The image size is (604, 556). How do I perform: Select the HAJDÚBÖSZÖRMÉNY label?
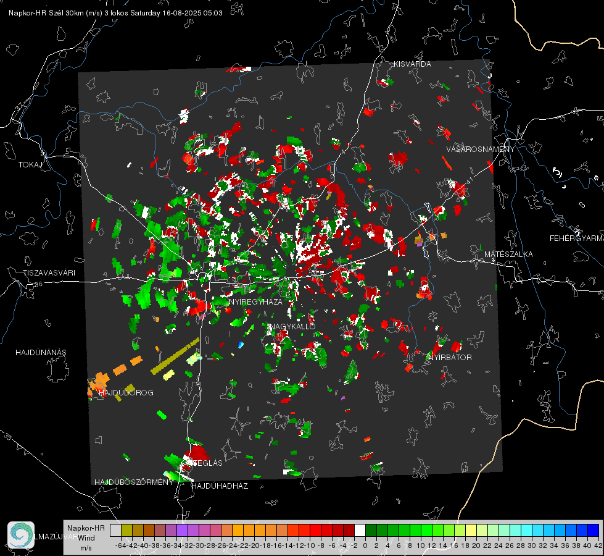tap(134, 482)
